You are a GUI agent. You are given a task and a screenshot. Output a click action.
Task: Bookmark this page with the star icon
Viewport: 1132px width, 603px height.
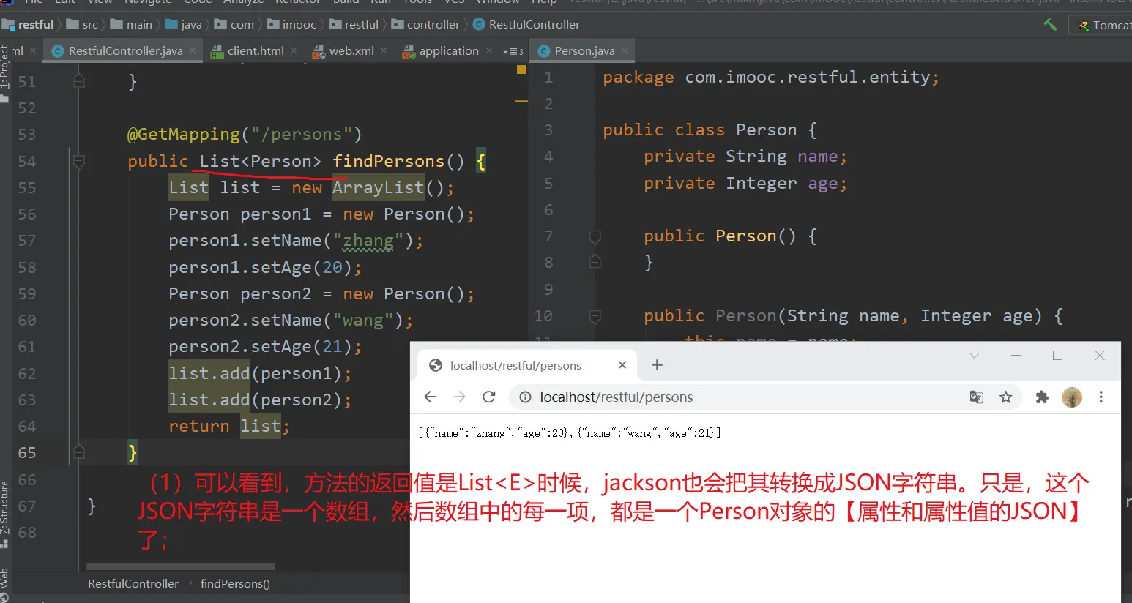pyautogui.click(x=1005, y=397)
